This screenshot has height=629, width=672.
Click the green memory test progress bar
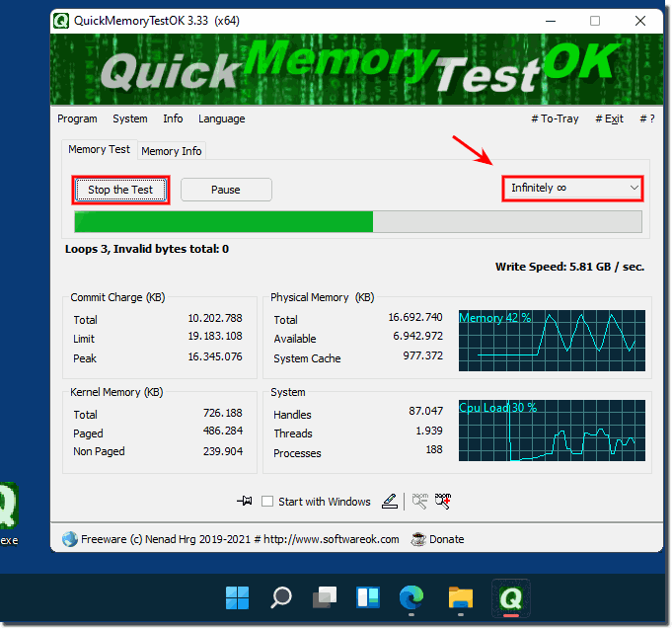coord(358,221)
